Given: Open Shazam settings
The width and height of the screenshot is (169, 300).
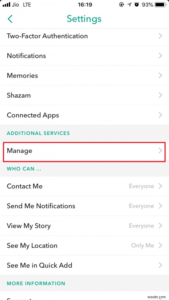Looking at the screenshot, I should [x=84, y=95].
